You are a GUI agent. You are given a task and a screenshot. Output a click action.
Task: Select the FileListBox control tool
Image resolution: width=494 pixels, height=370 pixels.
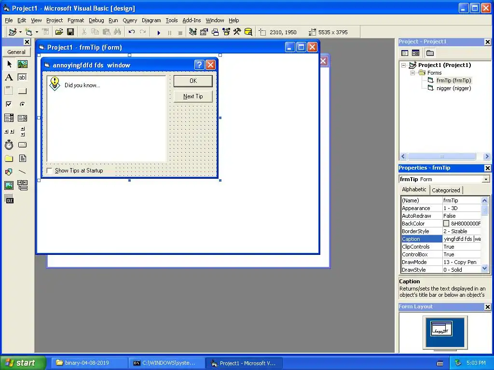pos(22,158)
